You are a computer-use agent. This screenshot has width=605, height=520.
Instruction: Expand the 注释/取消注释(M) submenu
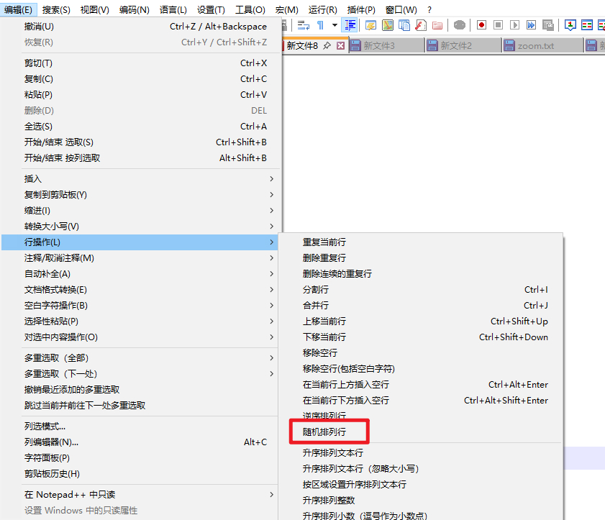pos(140,258)
